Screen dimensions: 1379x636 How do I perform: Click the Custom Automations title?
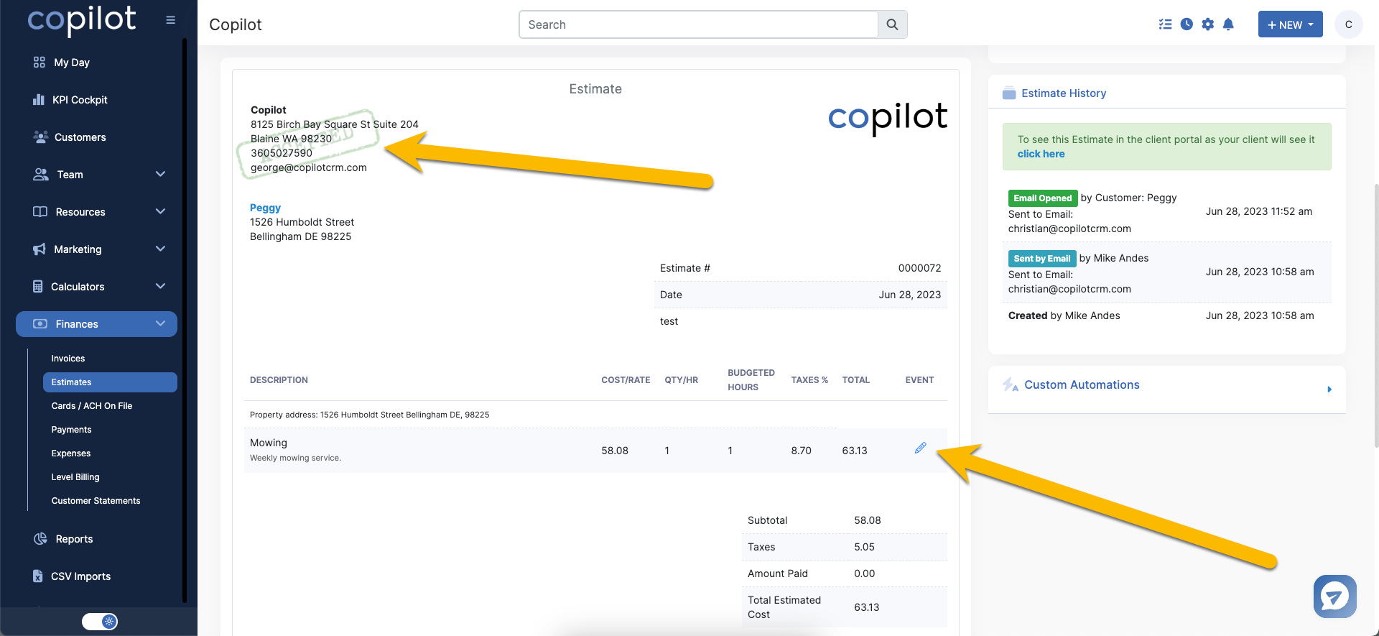click(x=1082, y=385)
